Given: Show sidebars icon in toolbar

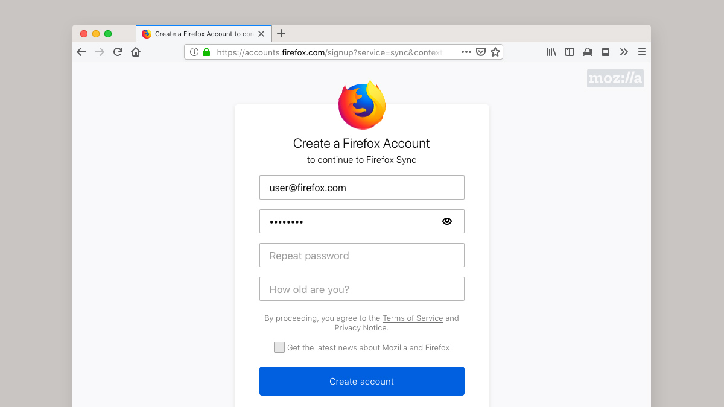Looking at the screenshot, I should [x=570, y=52].
